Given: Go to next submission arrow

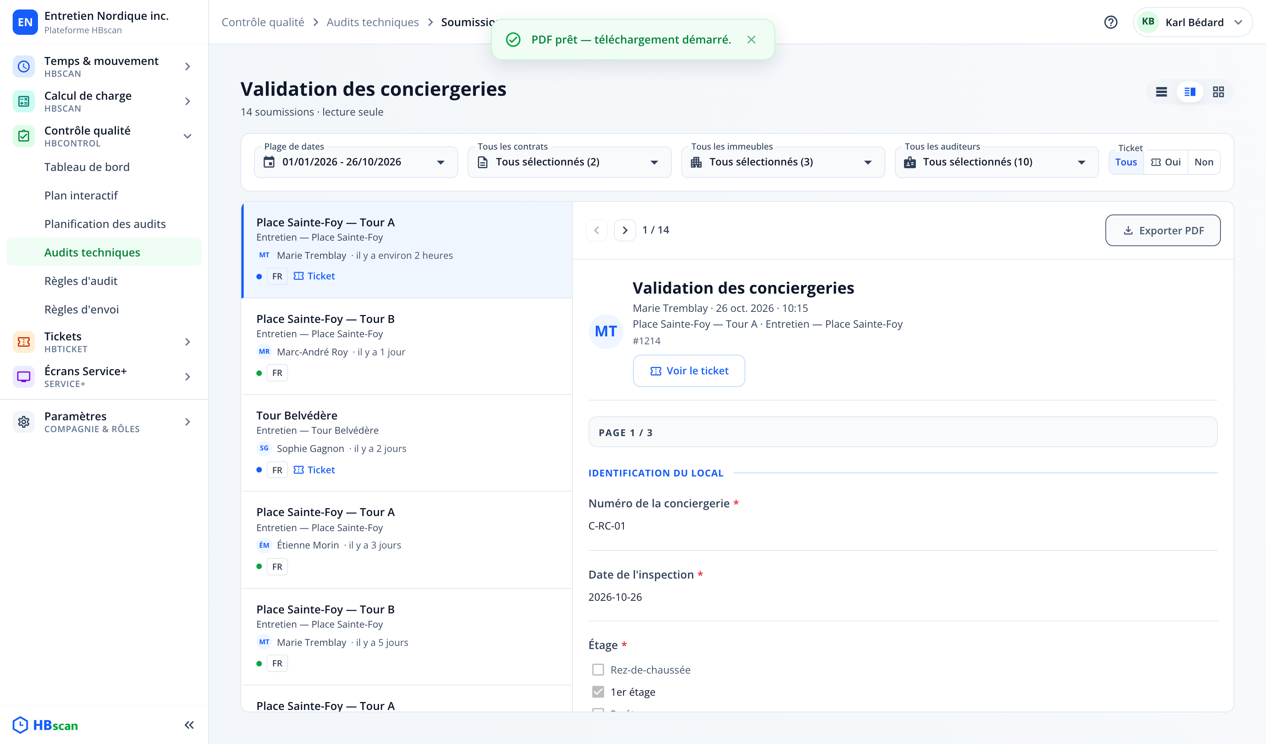Looking at the screenshot, I should click(x=625, y=230).
